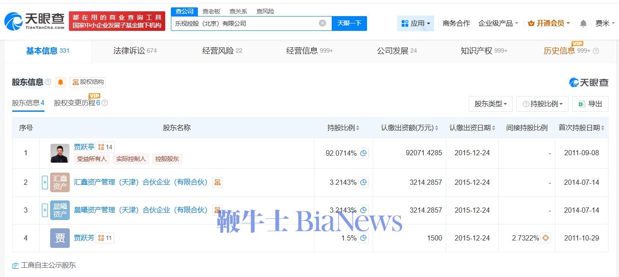This screenshot has width=619, height=277.
Task: Switch to 基本信息 tab
Action: pyautogui.click(x=48, y=51)
